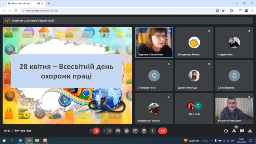Screen dimensions: 256x144
Task: View site information icon
Action: [x=23, y=11]
